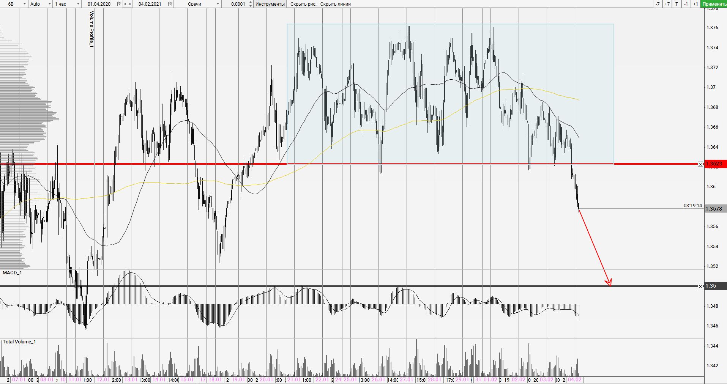Open the Инструменты menu
The width and height of the screenshot is (727, 384).
270,4
